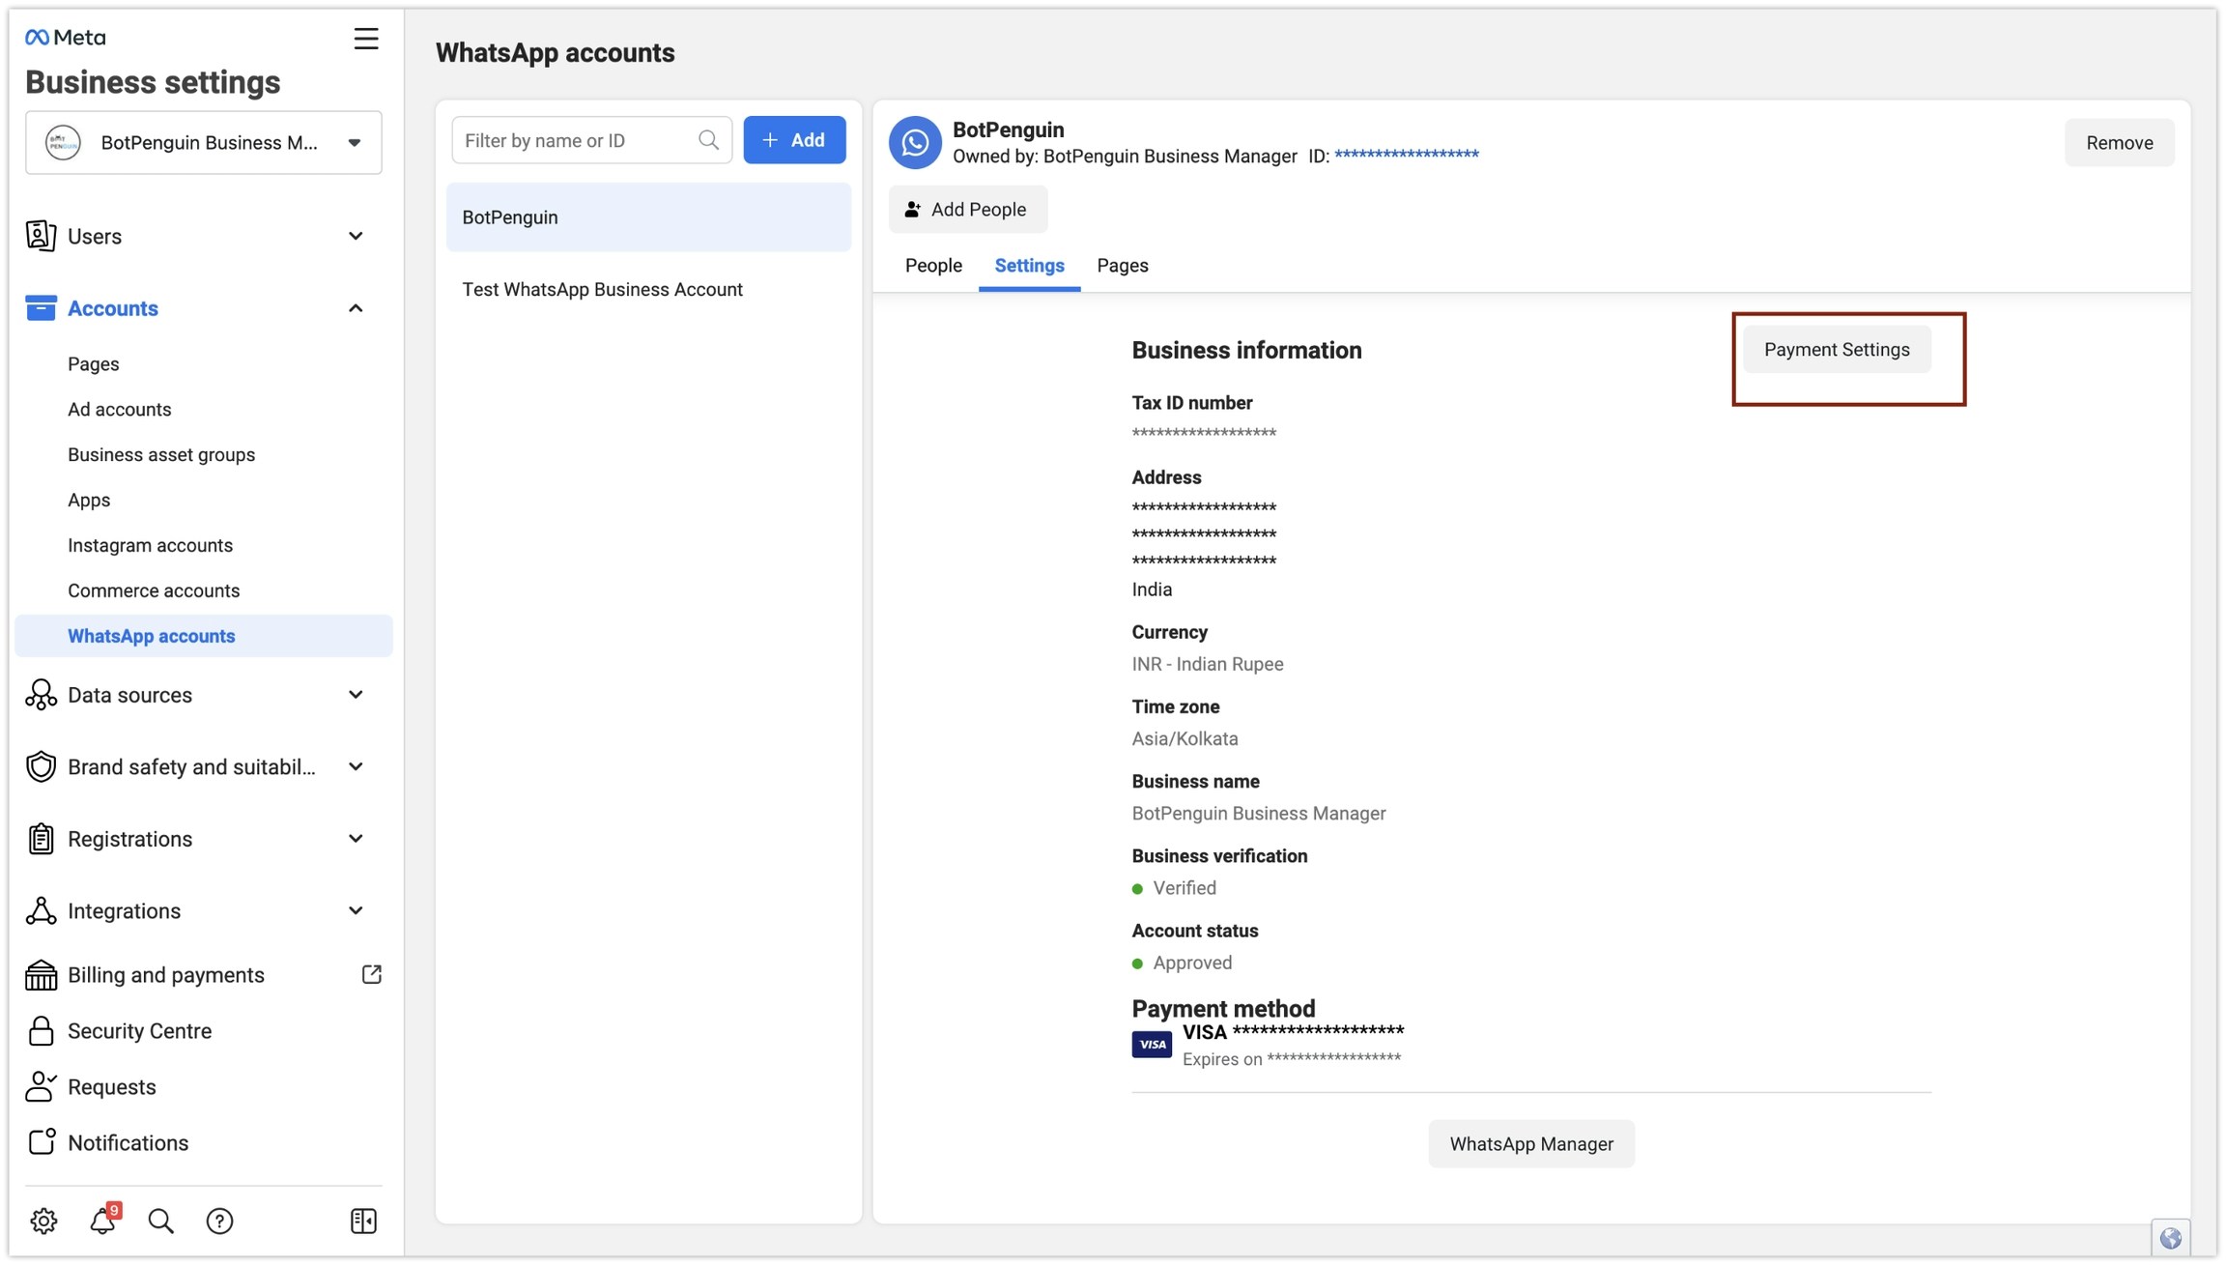Toggle the sidebar panel layout icon
The image size is (2226, 1265).
(363, 1221)
